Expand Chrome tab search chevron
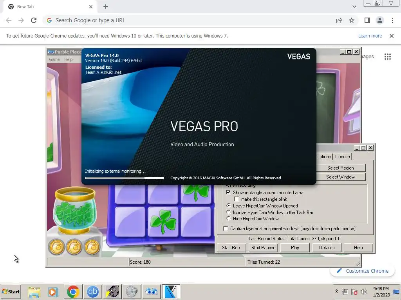The height and width of the screenshot is (300, 401). 354,7
